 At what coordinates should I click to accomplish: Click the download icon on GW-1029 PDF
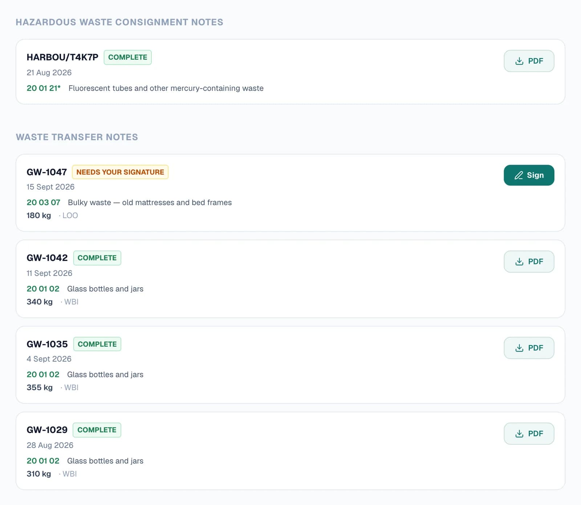(519, 434)
